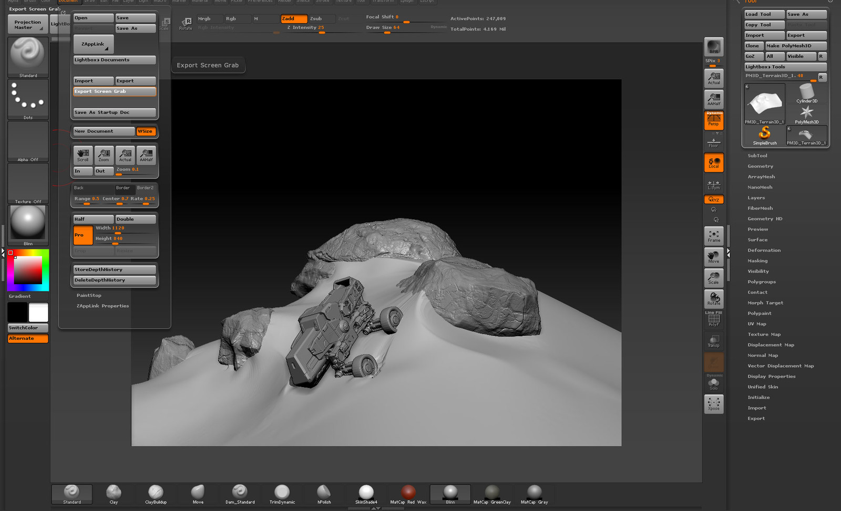Select the Move view icon in right shelf

click(x=714, y=257)
